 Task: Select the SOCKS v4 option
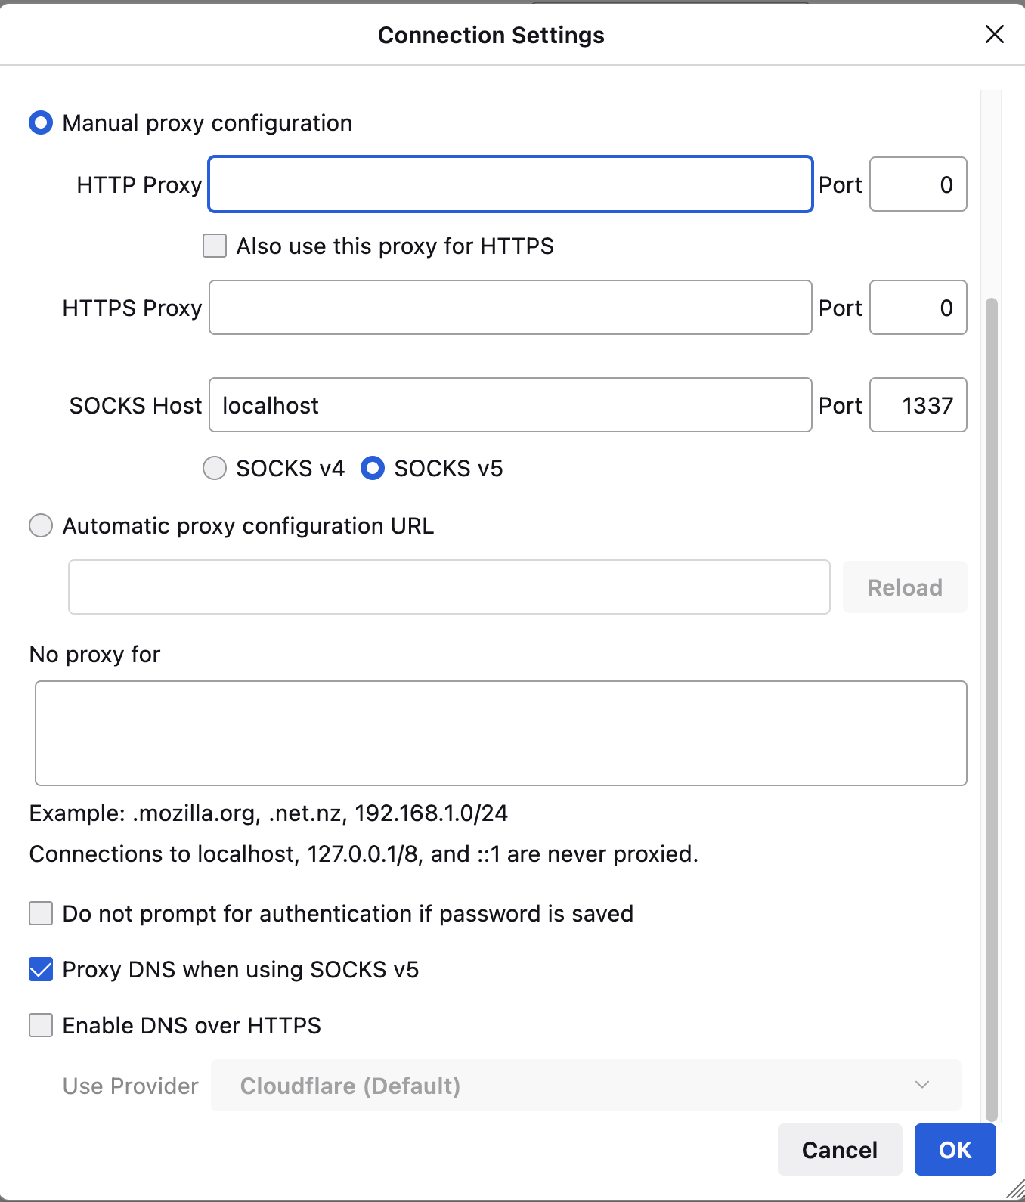click(x=215, y=468)
